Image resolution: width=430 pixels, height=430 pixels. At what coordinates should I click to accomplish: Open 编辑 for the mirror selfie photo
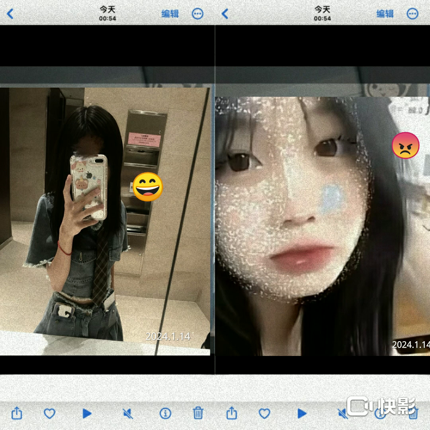[x=170, y=14]
